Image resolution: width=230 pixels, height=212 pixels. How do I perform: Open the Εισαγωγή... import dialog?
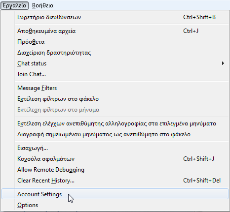point(115,148)
